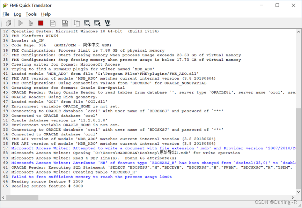
Task: Click line 'Loaded module MDB_ADO from file'
Action: (105, 74)
